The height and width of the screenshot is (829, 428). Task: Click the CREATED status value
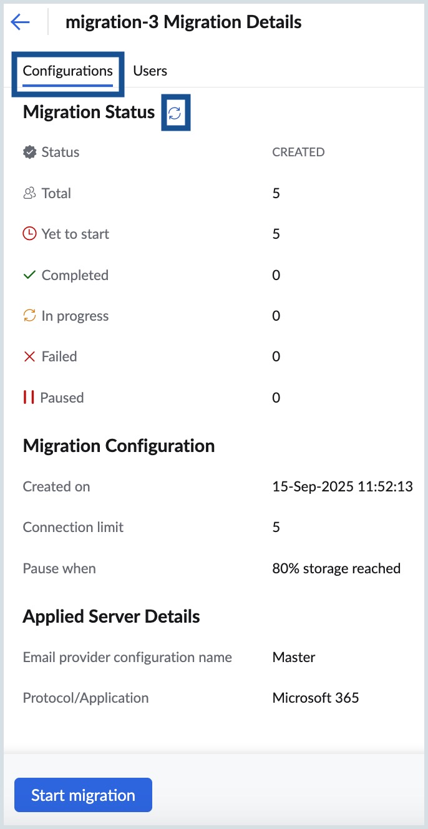[298, 152]
